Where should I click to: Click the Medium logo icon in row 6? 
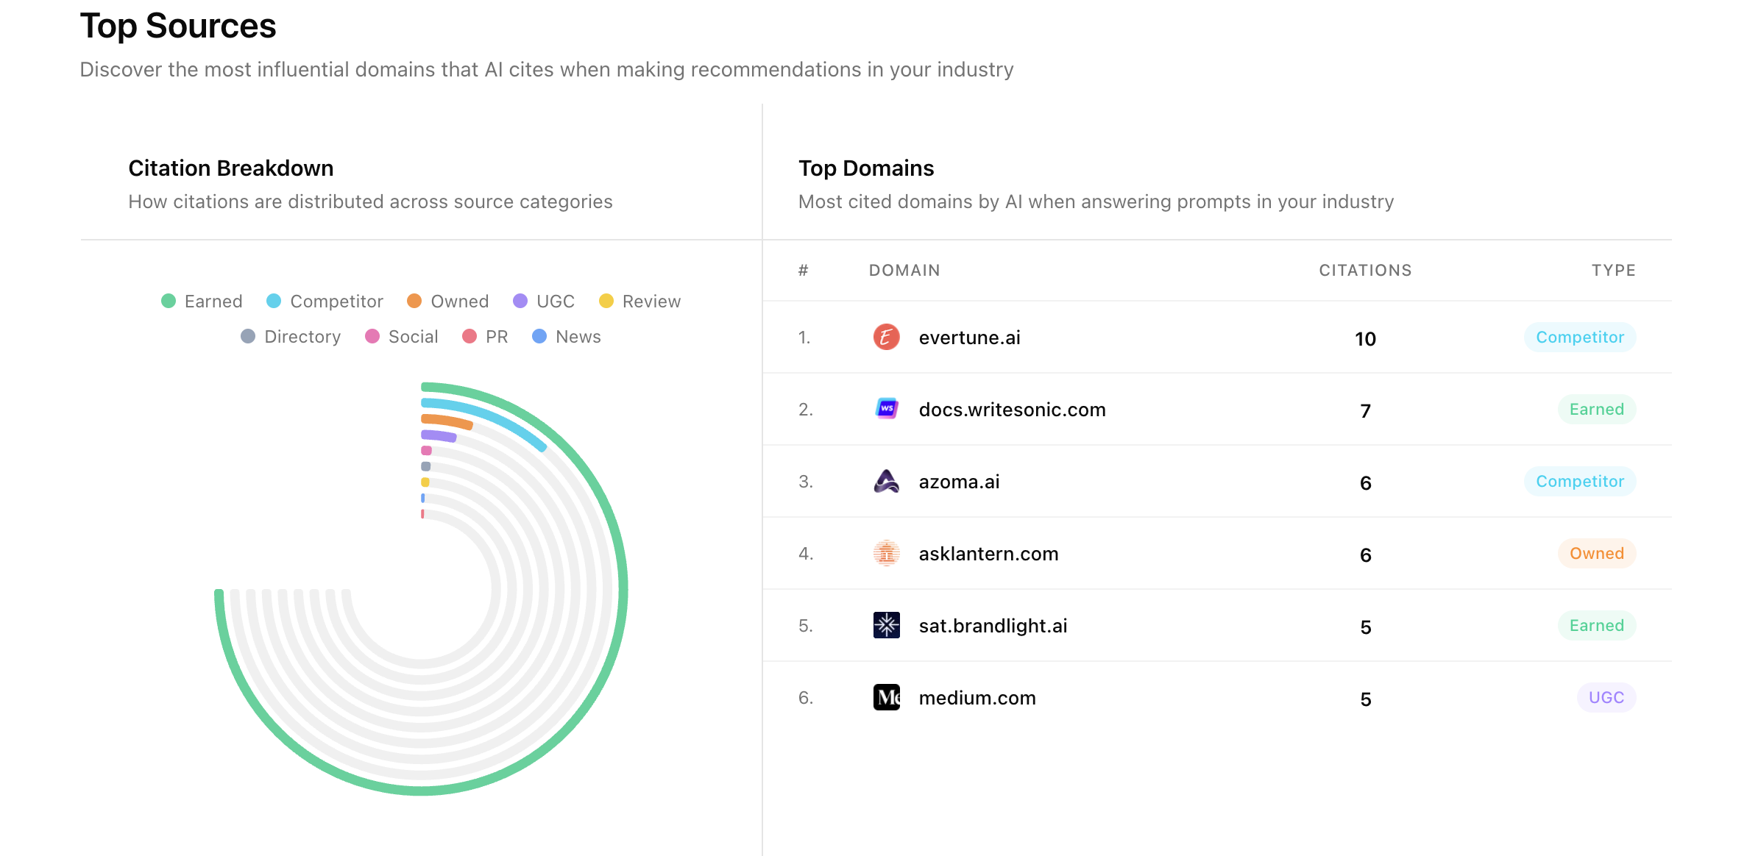point(886,697)
